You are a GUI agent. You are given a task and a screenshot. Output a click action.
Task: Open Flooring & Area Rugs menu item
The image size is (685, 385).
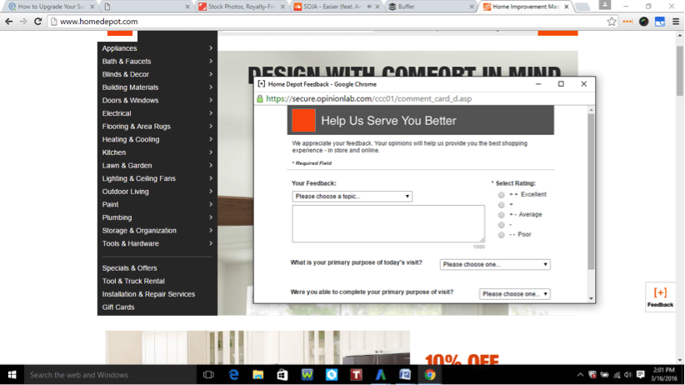click(157, 127)
